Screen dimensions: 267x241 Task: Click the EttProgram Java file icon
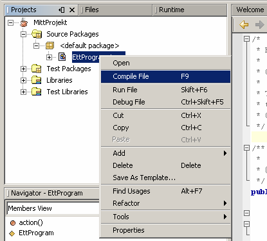(62, 57)
